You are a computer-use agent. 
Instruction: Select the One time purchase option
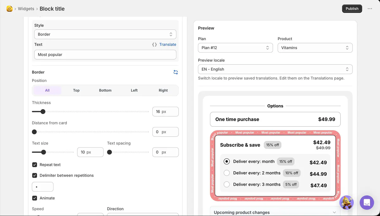(x=275, y=119)
